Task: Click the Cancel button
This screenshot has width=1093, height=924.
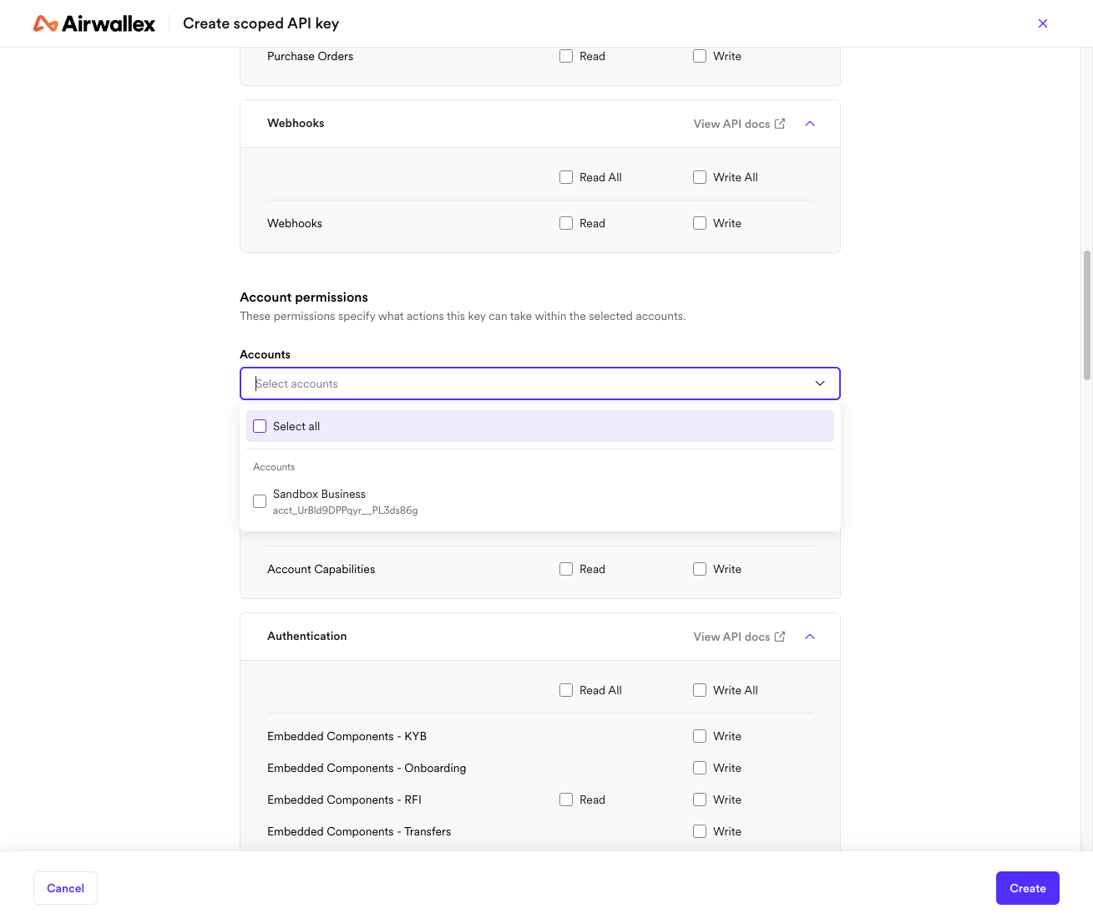Action: pyautogui.click(x=65, y=888)
